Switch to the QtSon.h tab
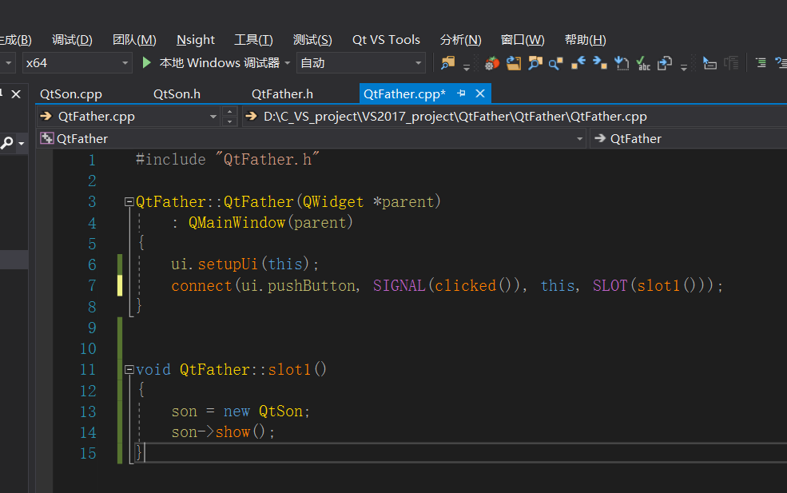Viewport: 787px width, 493px height. [x=177, y=93]
